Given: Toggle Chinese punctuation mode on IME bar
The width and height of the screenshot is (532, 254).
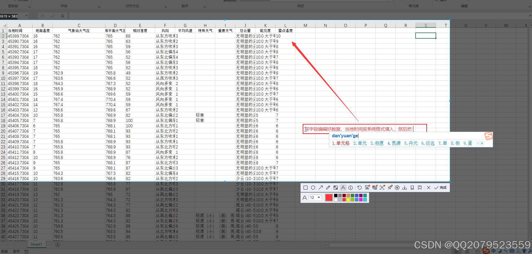Looking at the screenshot, I should 506,251.
